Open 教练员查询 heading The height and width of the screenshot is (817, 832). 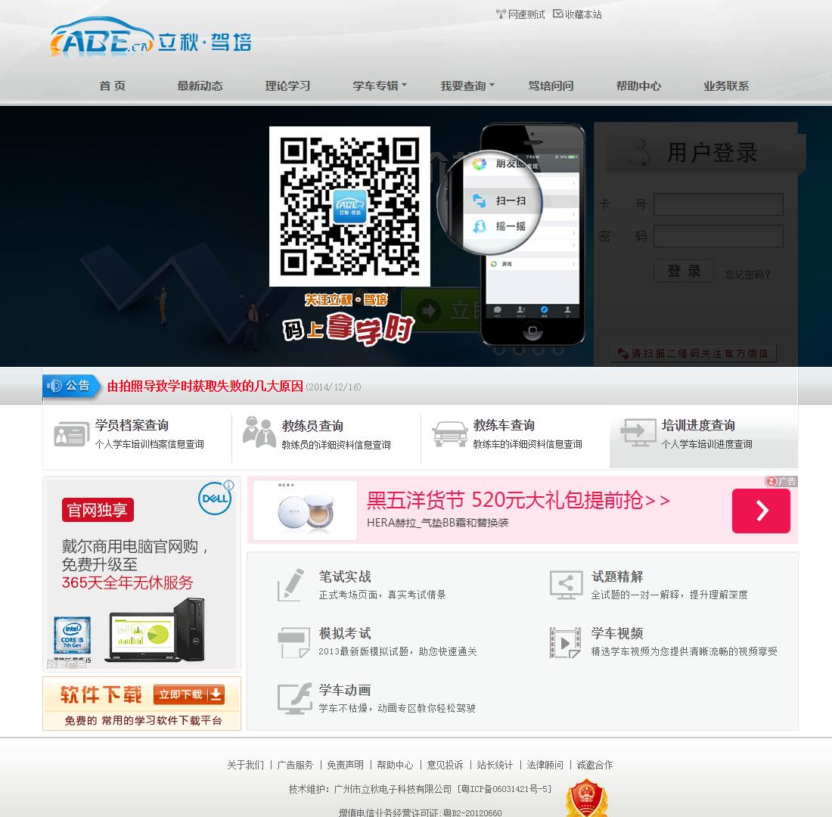(312, 426)
